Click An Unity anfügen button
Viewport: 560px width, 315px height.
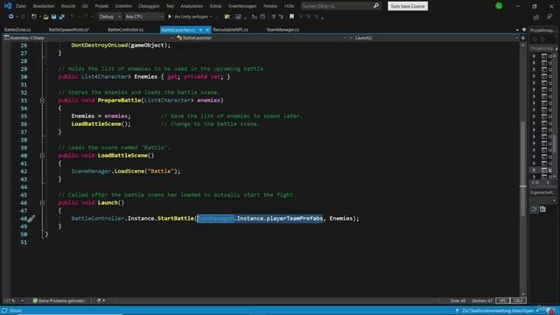click(x=191, y=17)
